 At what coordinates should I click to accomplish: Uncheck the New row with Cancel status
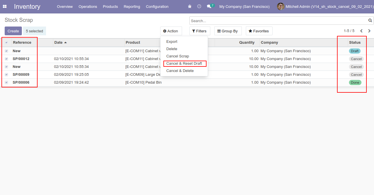click(x=6, y=67)
